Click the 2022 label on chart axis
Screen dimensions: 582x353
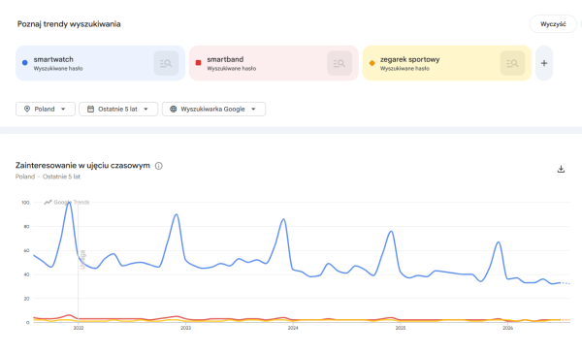point(79,328)
